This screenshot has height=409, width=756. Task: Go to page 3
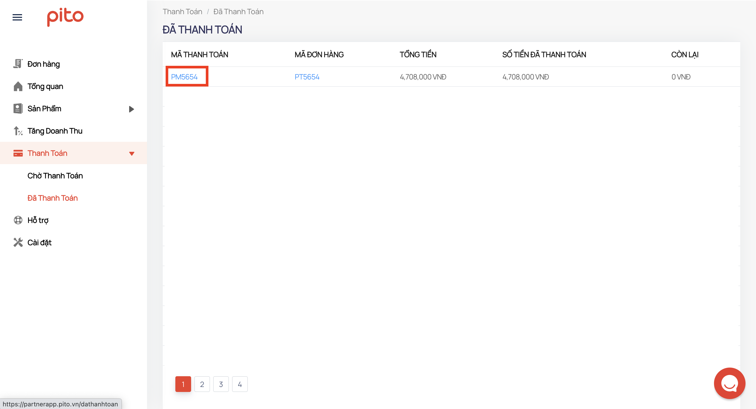(x=221, y=384)
